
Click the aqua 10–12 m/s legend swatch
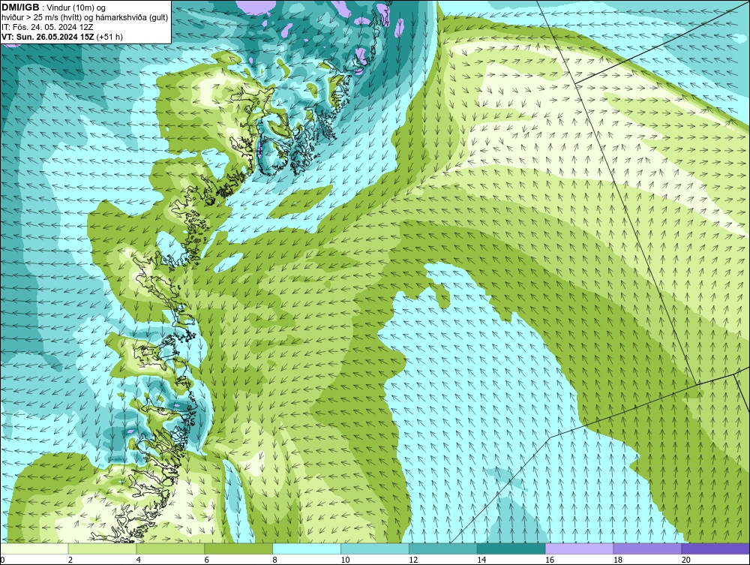click(x=375, y=548)
